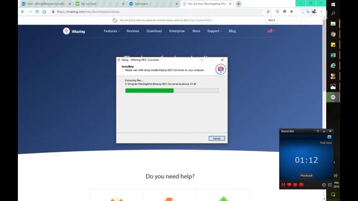Click the installation progress bar
358x201 pixels.
click(x=172, y=90)
